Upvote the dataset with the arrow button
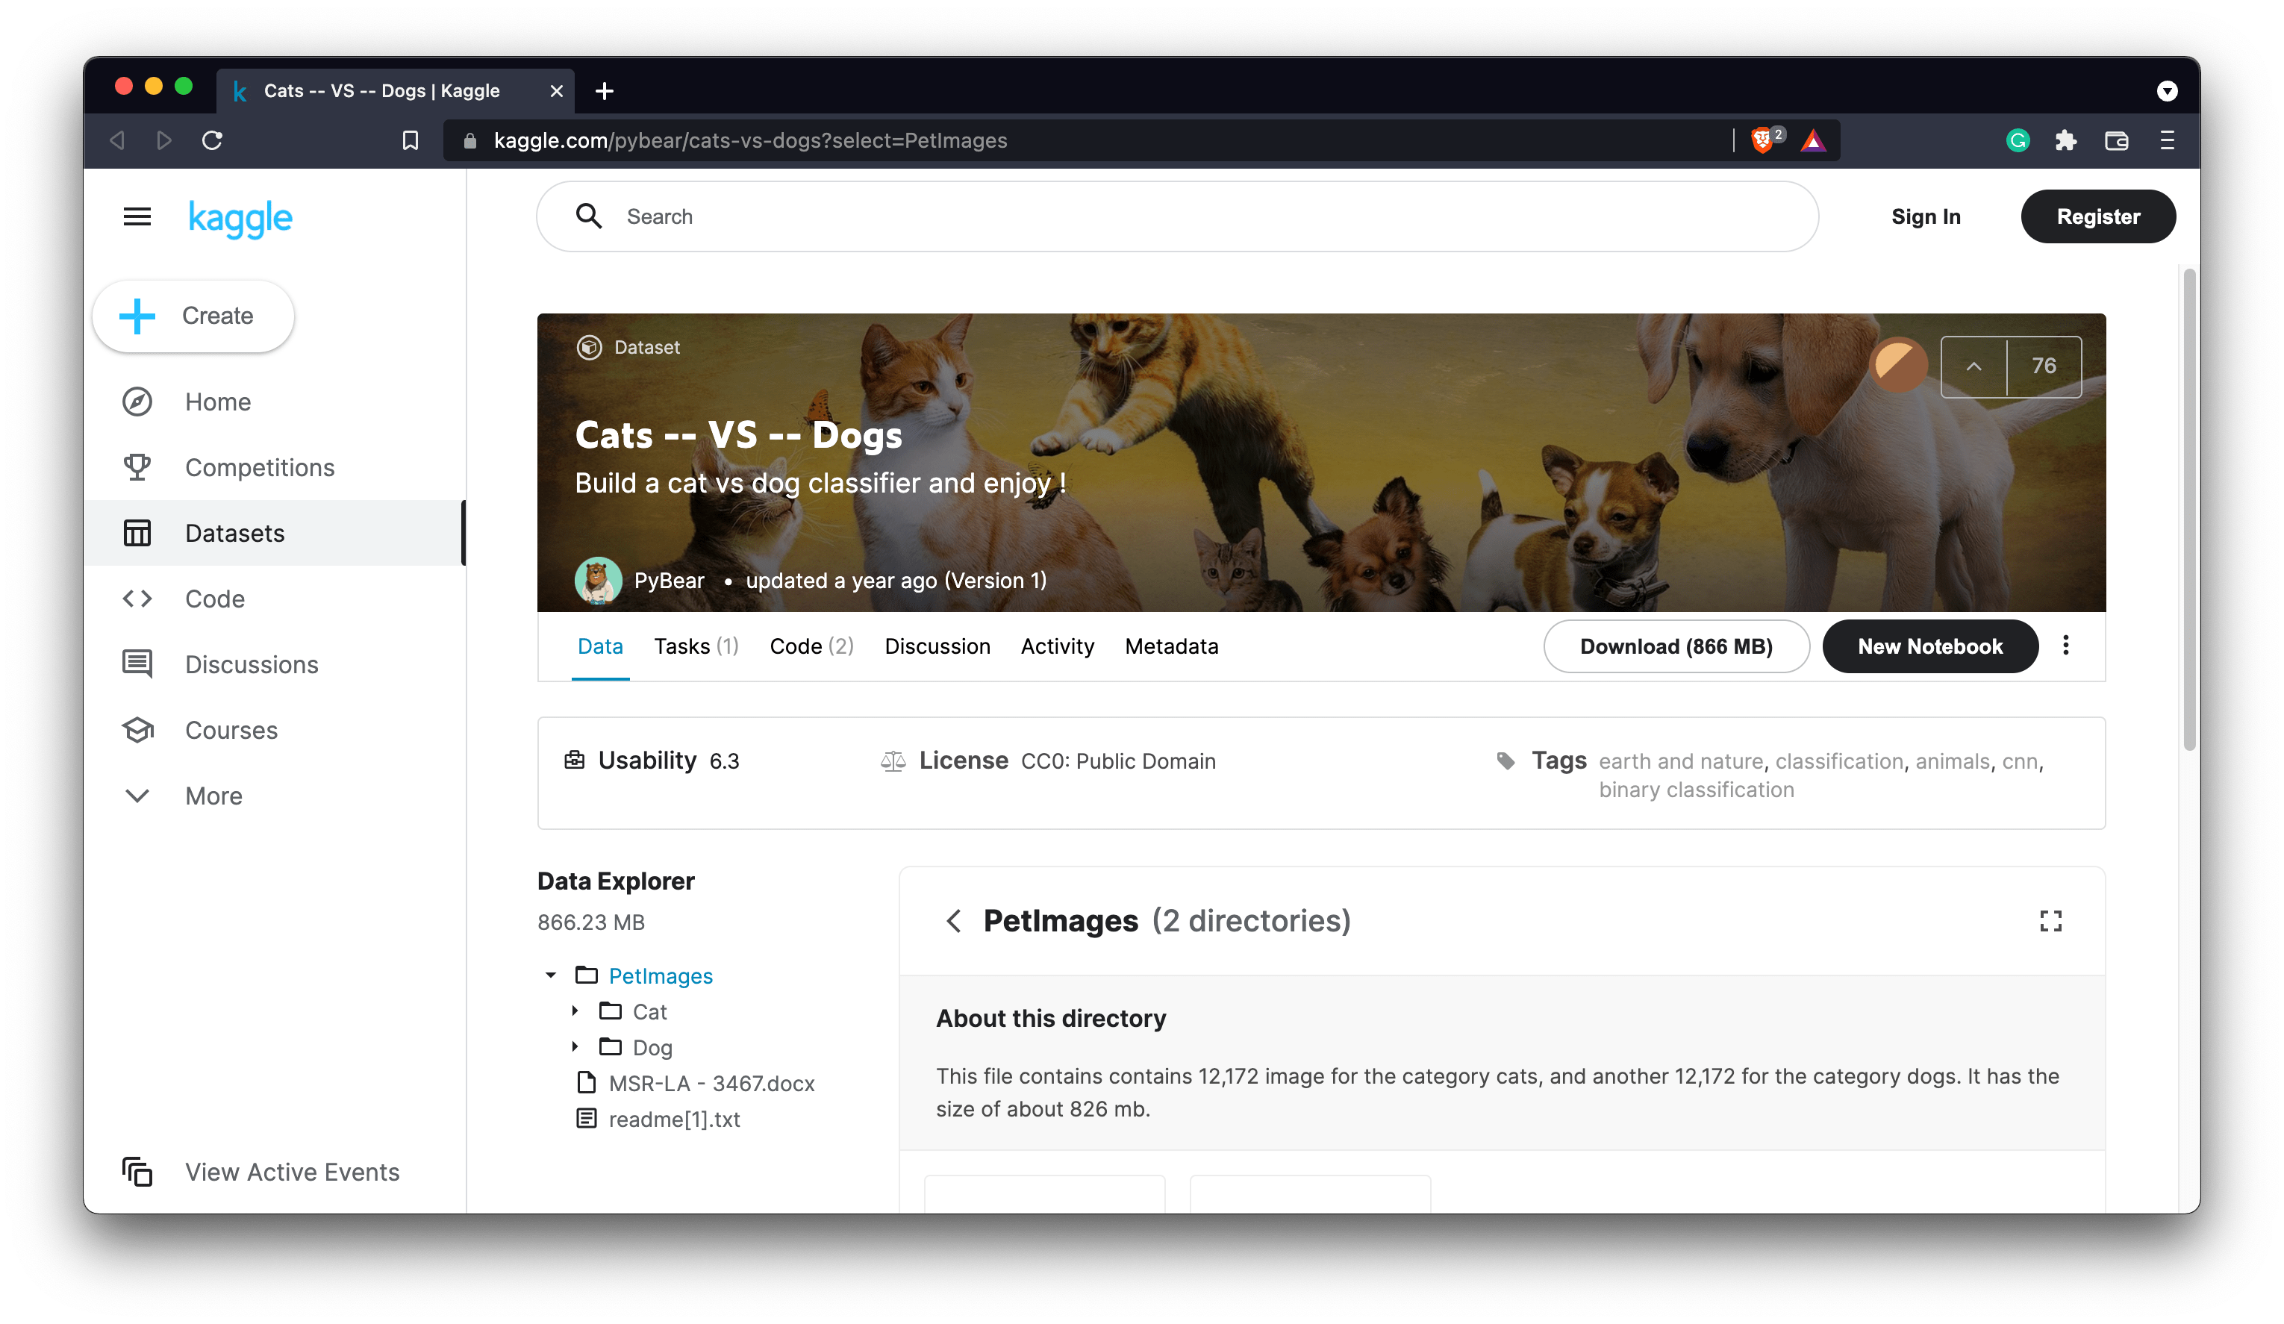 pyautogui.click(x=1974, y=366)
